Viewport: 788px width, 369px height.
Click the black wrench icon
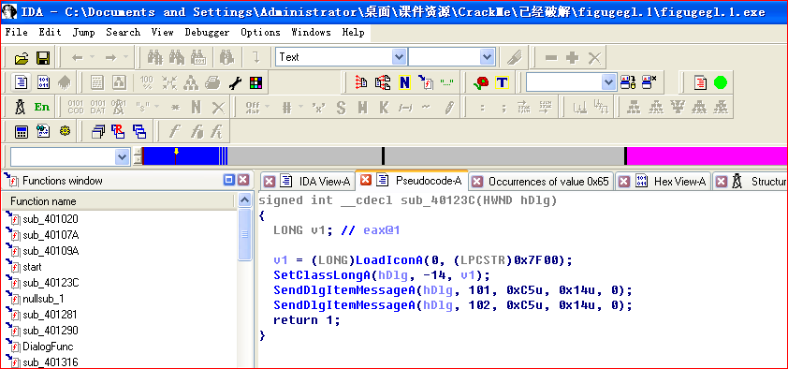tap(235, 82)
